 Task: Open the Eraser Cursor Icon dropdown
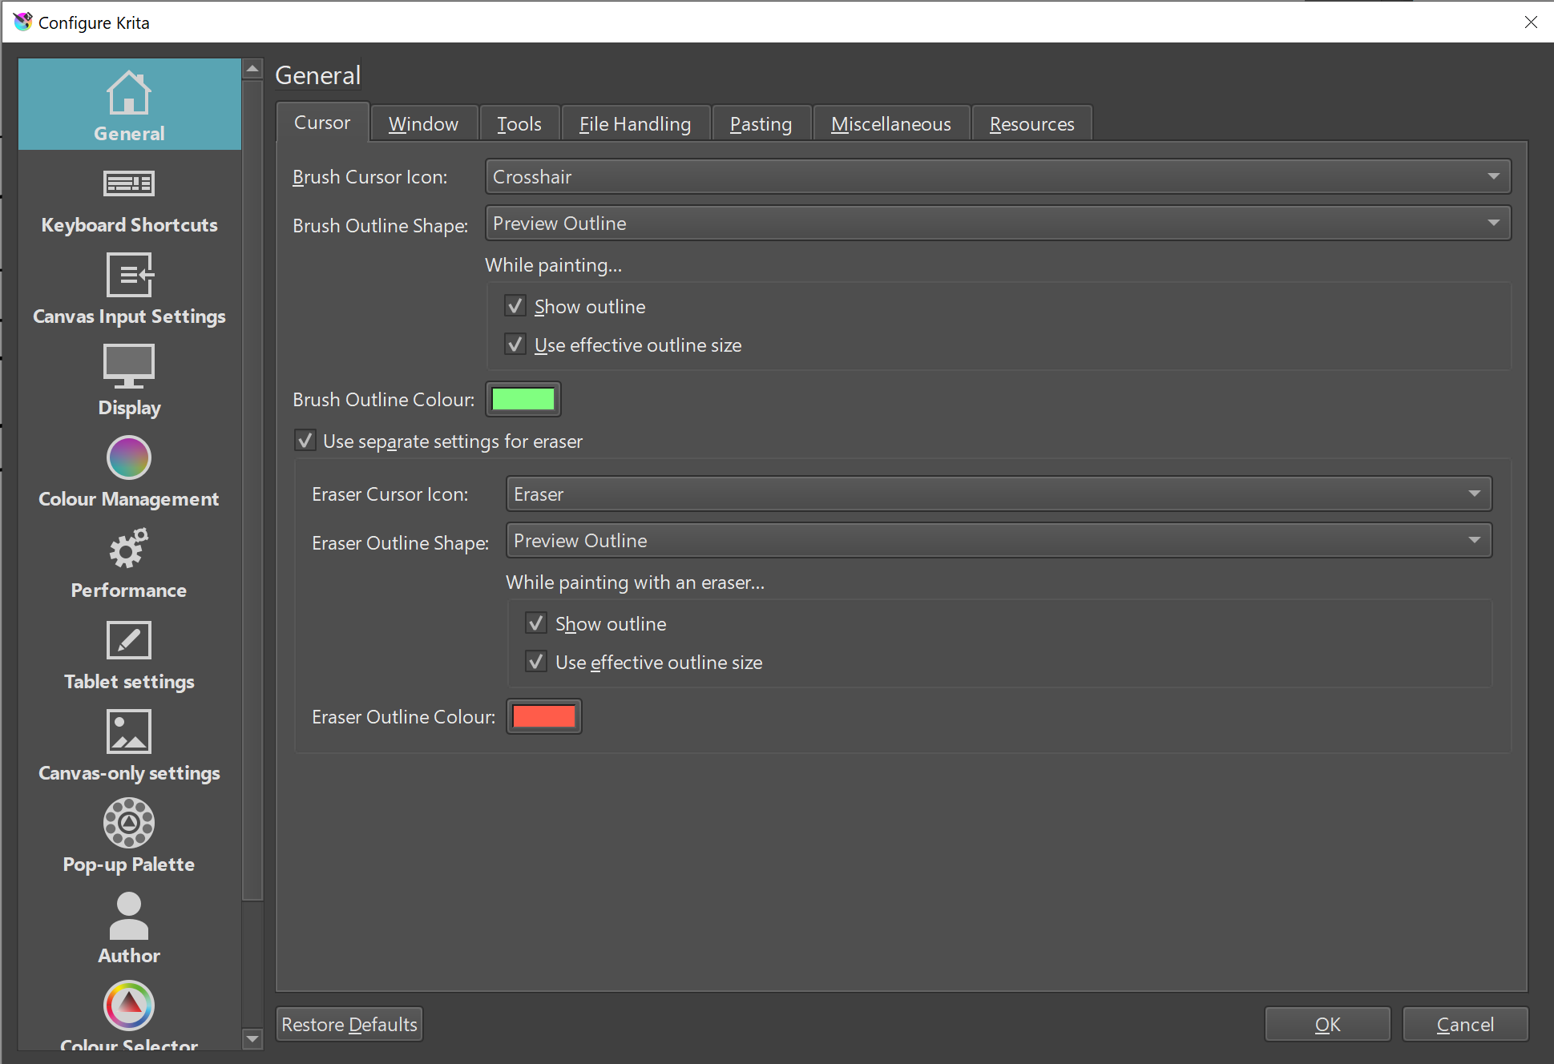pyautogui.click(x=998, y=494)
